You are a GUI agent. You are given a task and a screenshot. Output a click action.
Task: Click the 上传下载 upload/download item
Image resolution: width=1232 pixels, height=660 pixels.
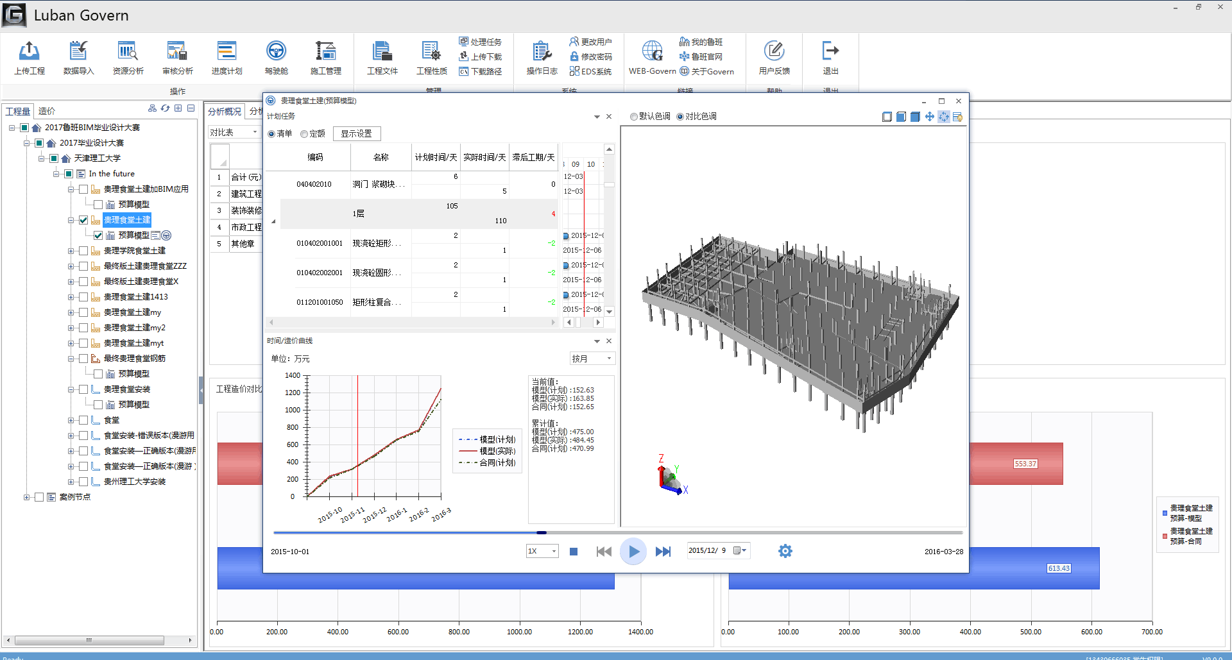[x=480, y=56]
